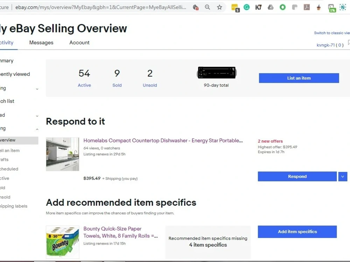
Task: Select Scheduled in the sidebar
Action: 9,169
